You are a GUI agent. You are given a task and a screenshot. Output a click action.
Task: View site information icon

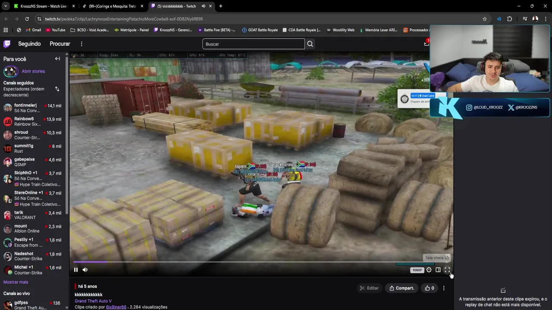(39, 19)
